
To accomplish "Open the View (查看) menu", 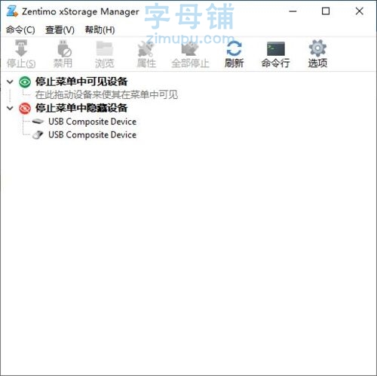I will tap(60, 30).
